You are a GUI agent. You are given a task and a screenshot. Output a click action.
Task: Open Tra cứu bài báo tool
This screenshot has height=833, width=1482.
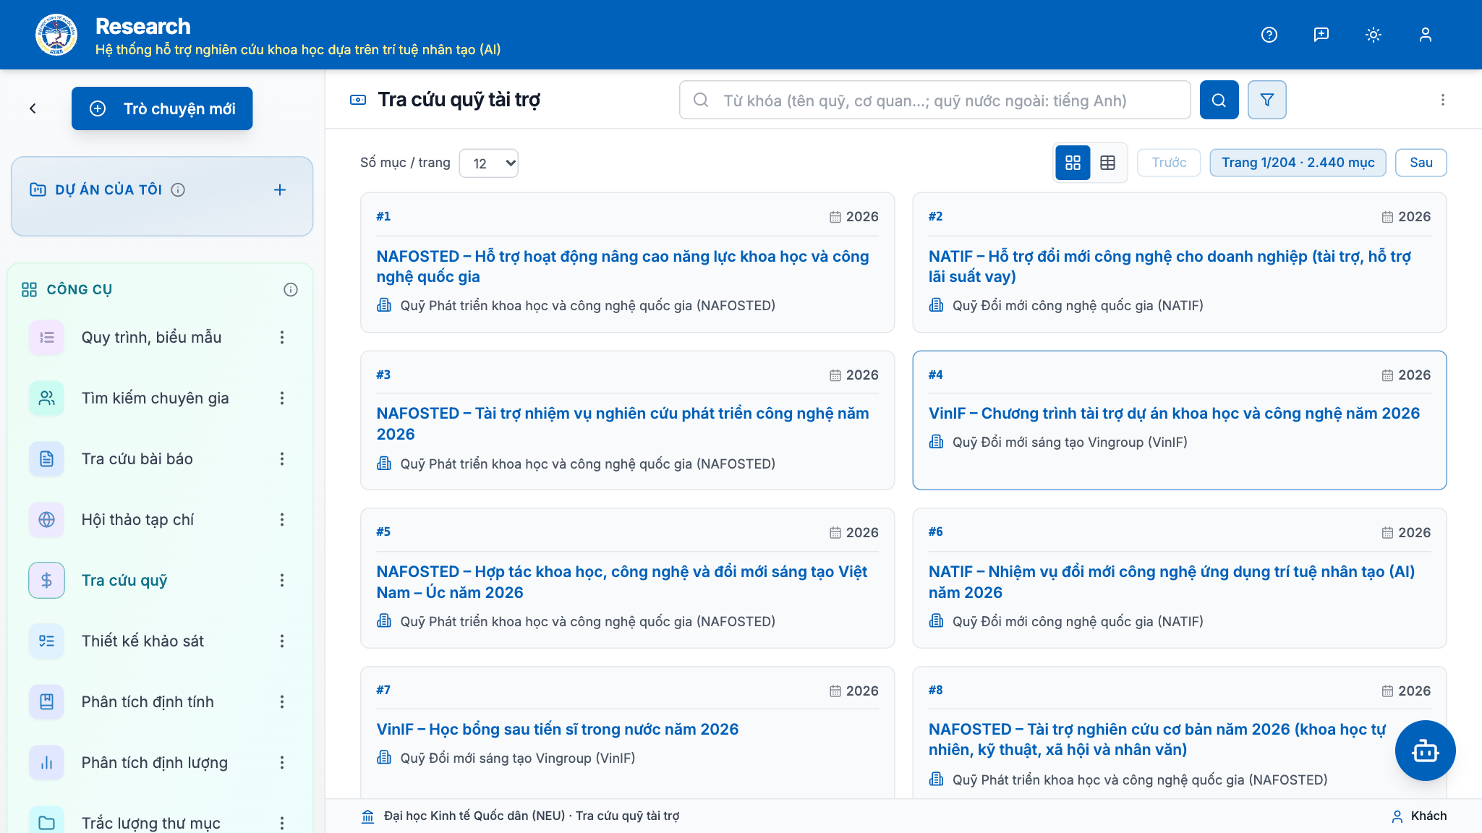(137, 458)
